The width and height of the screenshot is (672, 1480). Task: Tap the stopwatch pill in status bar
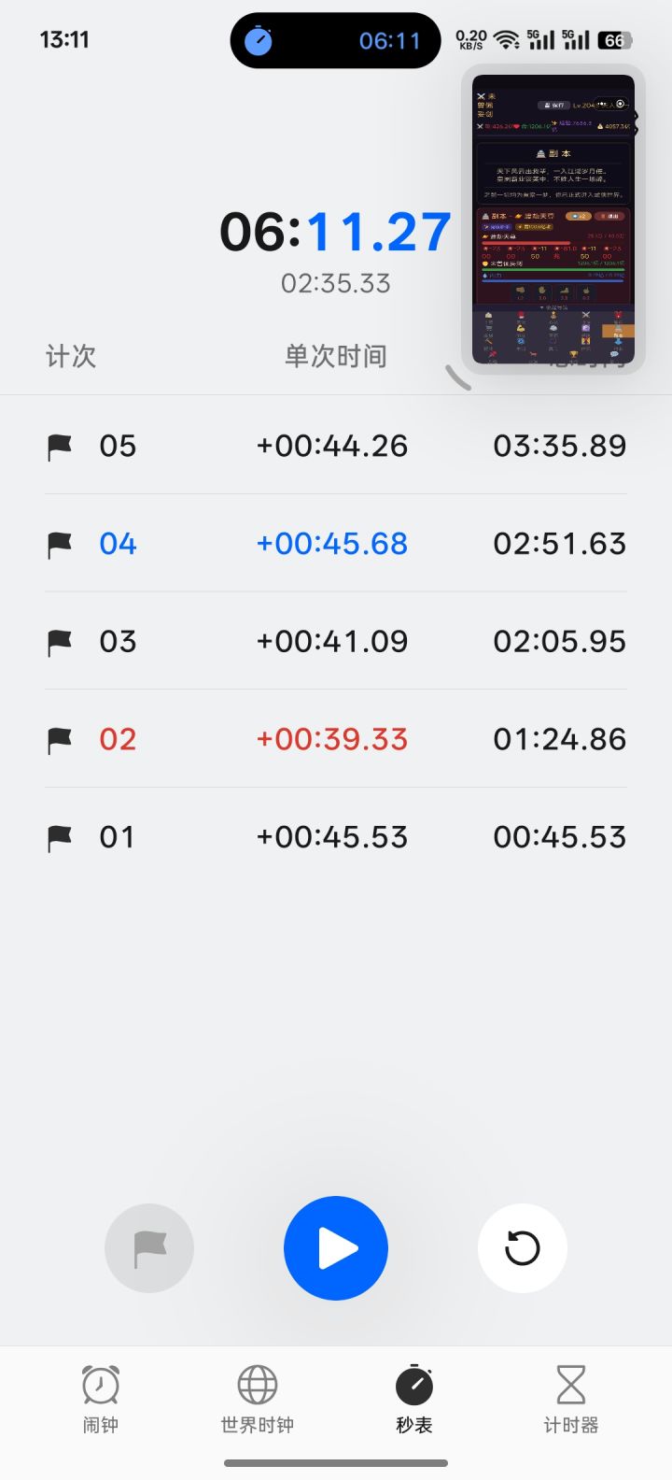pos(335,40)
